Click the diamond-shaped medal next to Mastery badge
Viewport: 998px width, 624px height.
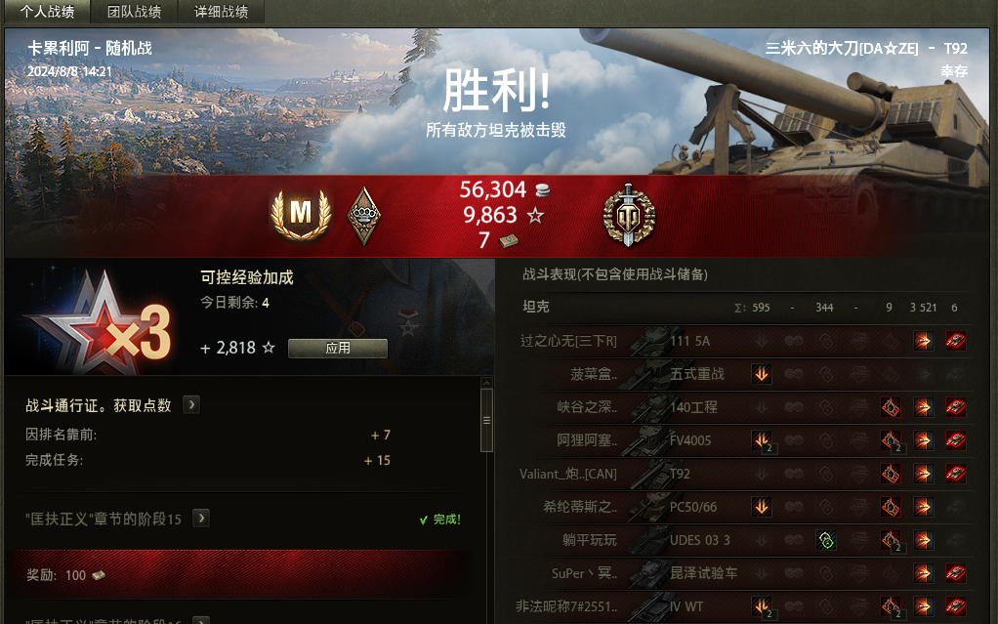pyautogui.click(x=364, y=216)
